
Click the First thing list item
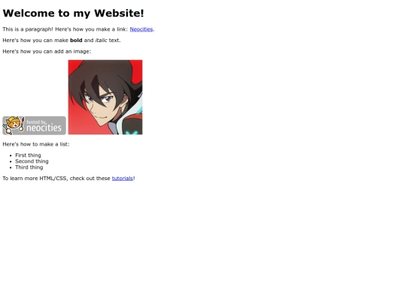click(28, 155)
